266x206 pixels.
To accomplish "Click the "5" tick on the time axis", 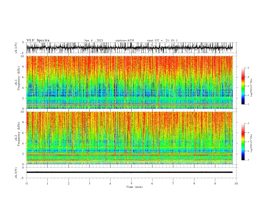I will [131, 183].
